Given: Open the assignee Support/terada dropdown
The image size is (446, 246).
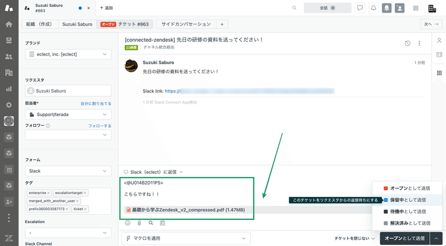Looking at the screenshot, I should pos(68,114).
